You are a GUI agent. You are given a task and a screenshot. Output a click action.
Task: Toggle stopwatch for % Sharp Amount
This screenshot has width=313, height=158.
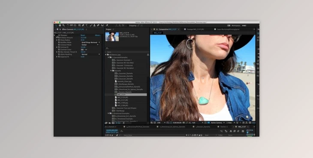click(59, 38)
